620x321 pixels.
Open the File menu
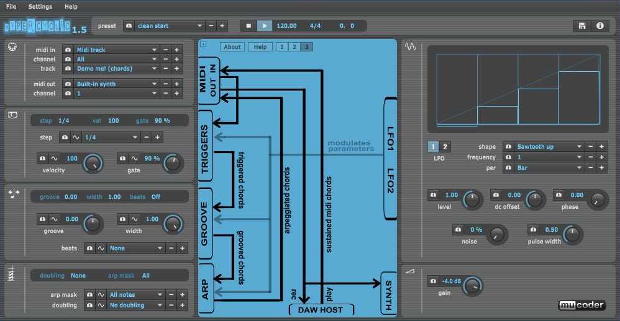[x=11, y=6]
